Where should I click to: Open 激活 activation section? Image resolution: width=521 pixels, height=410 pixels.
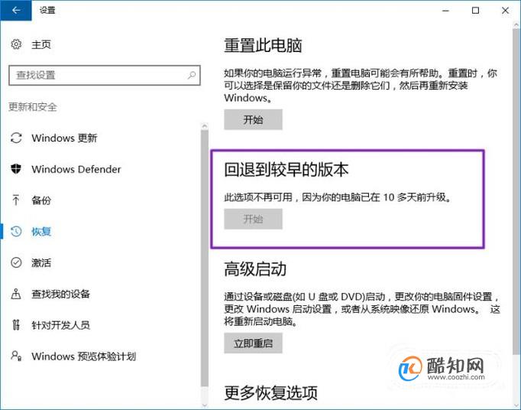point(41,263)
